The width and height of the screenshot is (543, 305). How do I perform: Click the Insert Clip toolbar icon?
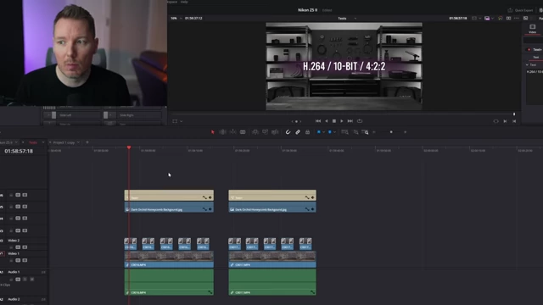tap(255, 132)
